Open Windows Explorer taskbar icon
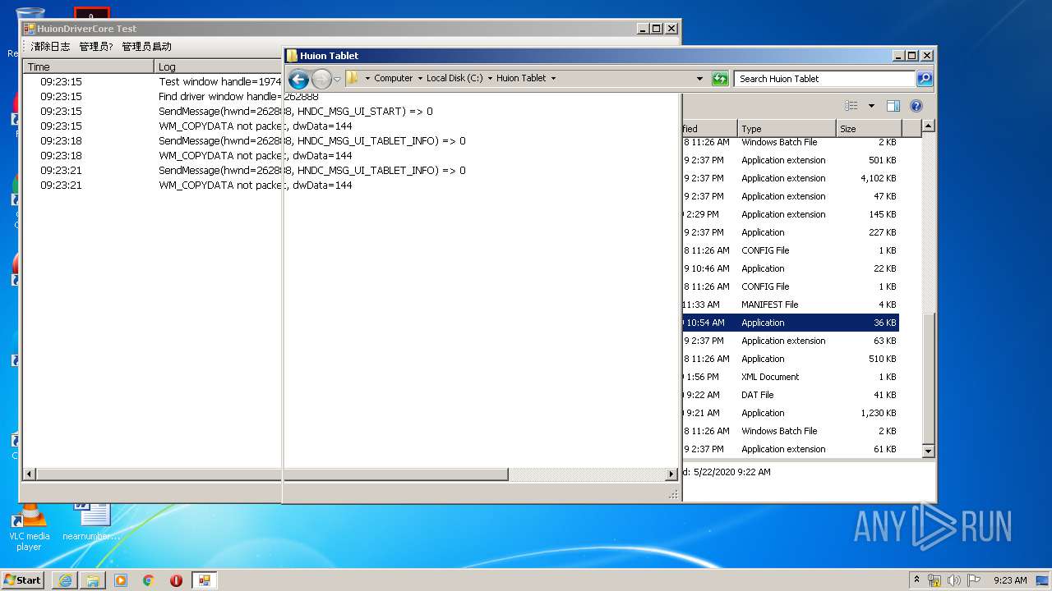Image resolution: width=1052 pixels, height=591 pixels. pos(93,580)
